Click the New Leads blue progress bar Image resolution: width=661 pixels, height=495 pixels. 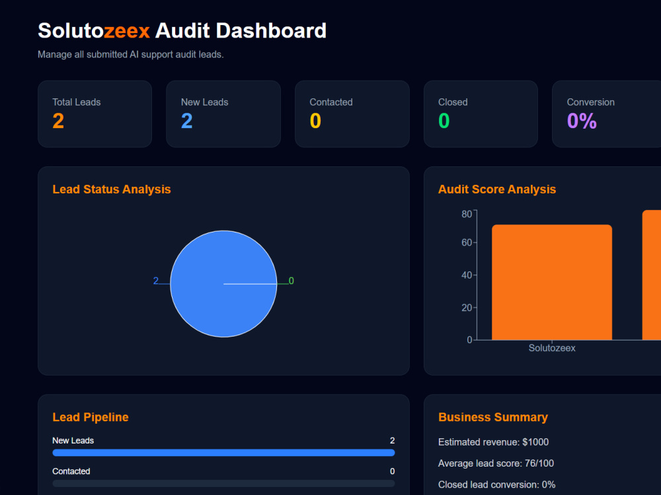point(223,453)
